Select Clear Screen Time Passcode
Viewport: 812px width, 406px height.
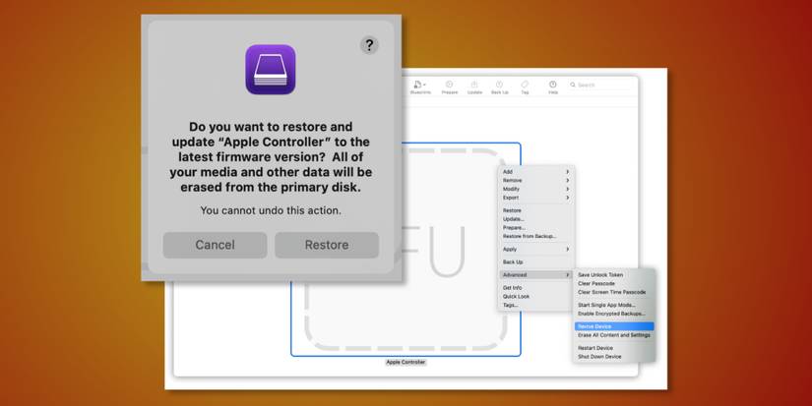pos(614,292)
